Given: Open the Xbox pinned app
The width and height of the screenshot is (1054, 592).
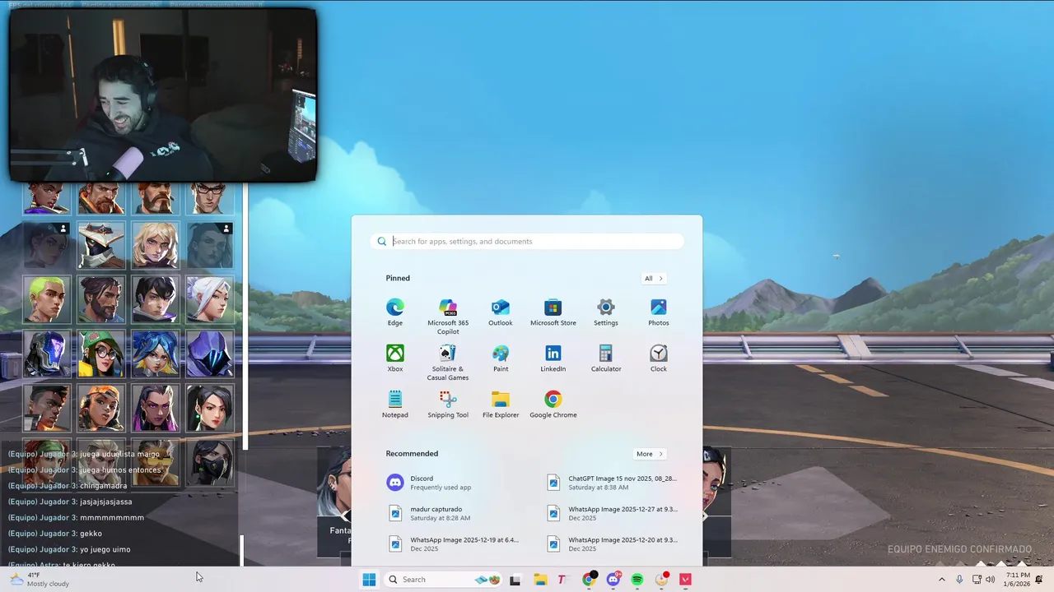Looking at the screenshot, I should [395, 358].
